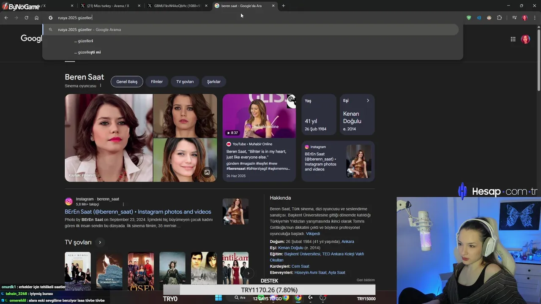Open the image search icon on bottom photo
Screen dimensions: 541x304
click(x=207, y=172)
